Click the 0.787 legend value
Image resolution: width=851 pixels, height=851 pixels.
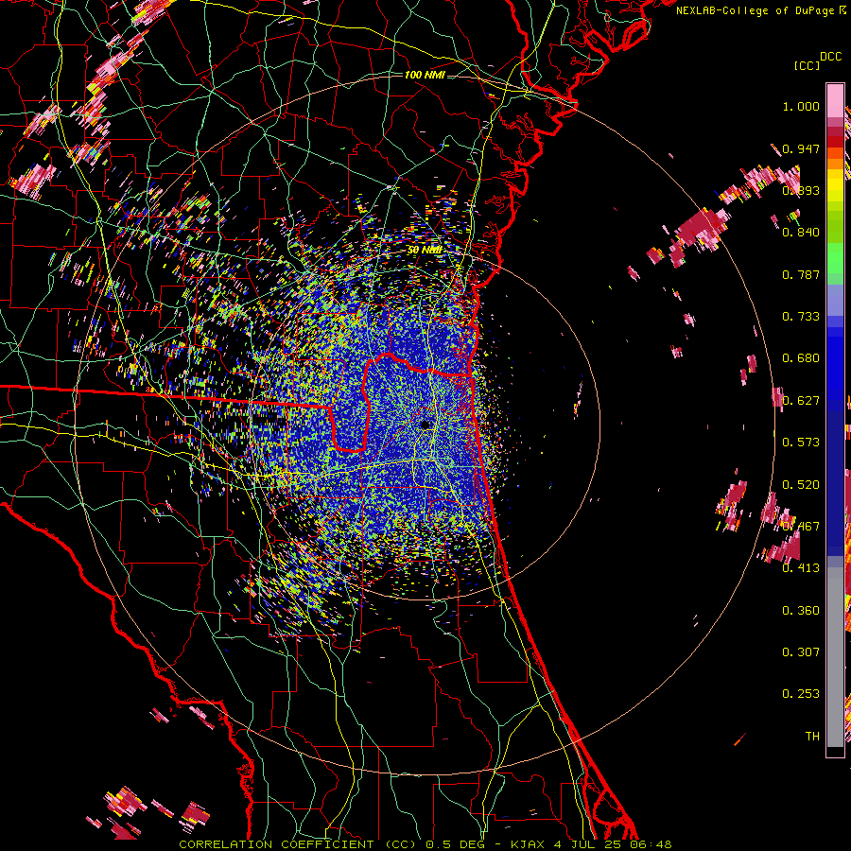pyautogui.click(x=801, y=274)
